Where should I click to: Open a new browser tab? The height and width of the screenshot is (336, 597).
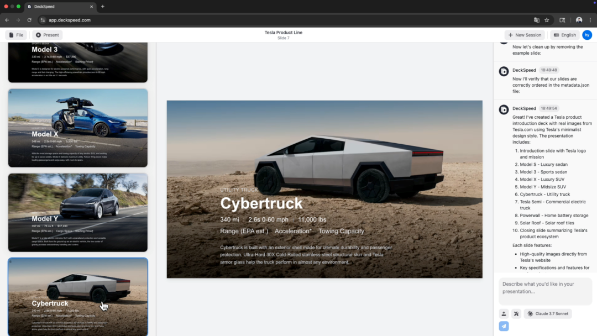pos(103,7)
